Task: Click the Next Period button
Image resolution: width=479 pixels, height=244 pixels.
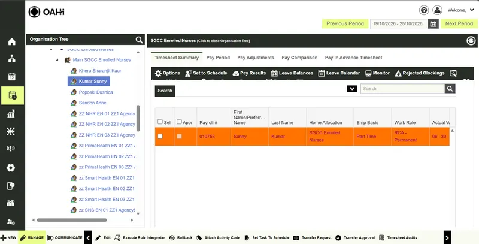Action: 459,23
